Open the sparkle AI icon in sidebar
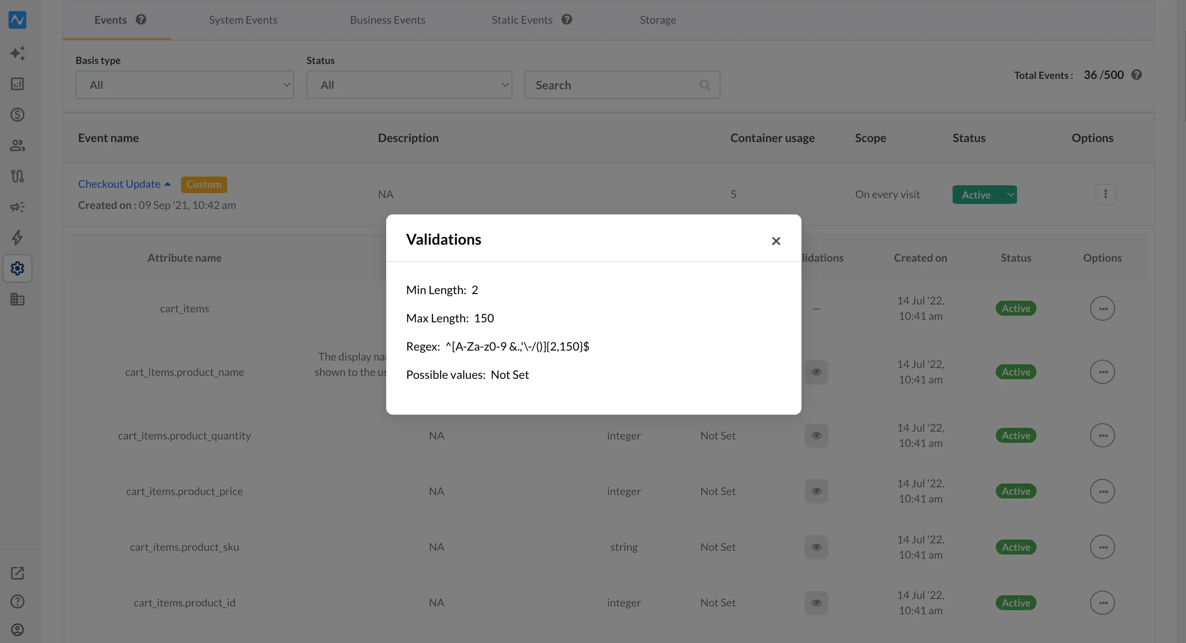 coord(17,53)
